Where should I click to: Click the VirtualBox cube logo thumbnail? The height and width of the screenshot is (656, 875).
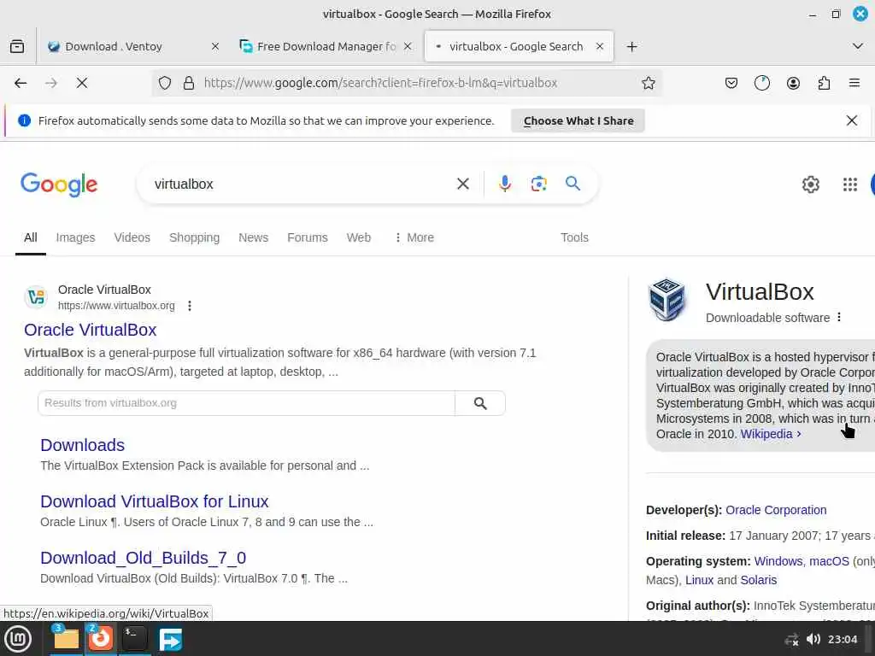(x=667, y=300)
